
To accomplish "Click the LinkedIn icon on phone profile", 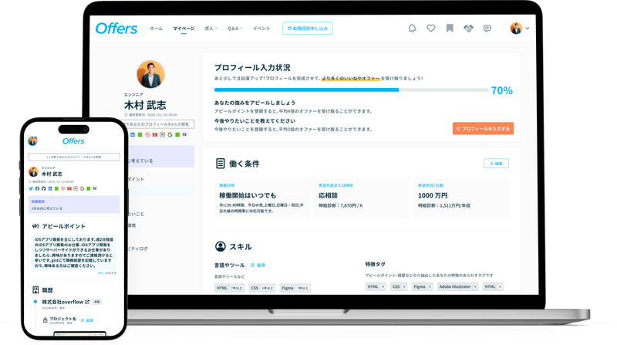I will point(50,188).
